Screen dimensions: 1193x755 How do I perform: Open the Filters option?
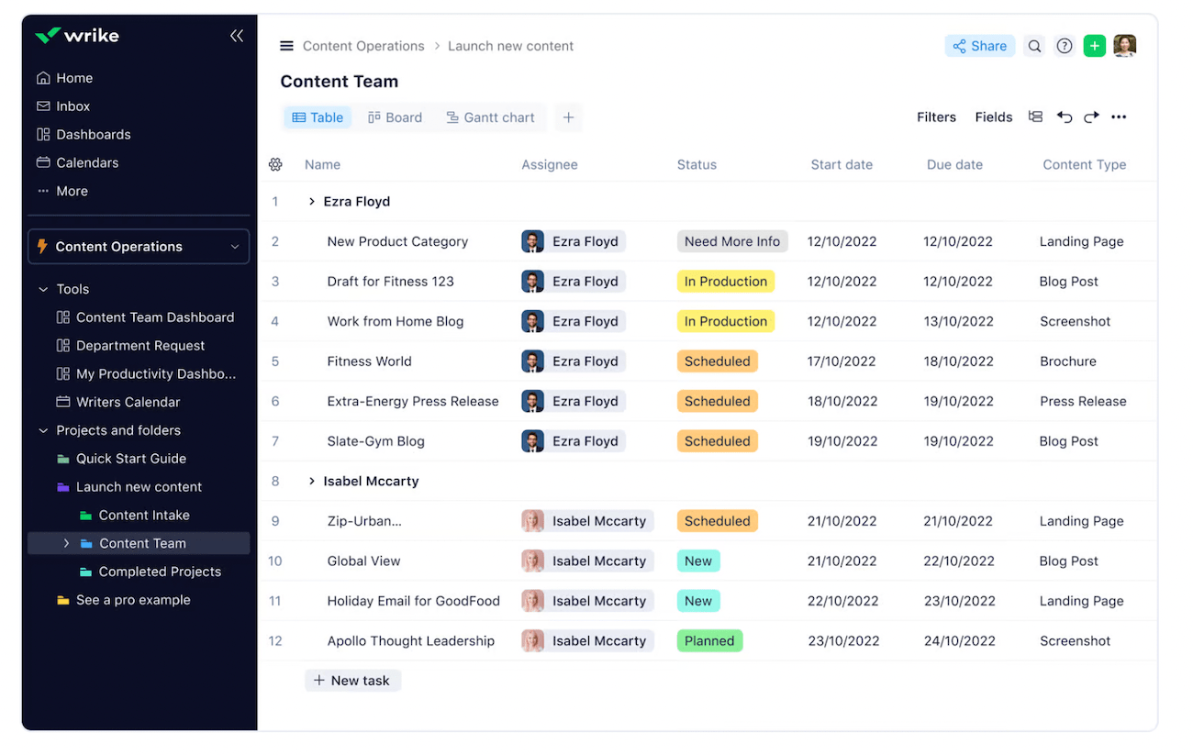[936, 117]
